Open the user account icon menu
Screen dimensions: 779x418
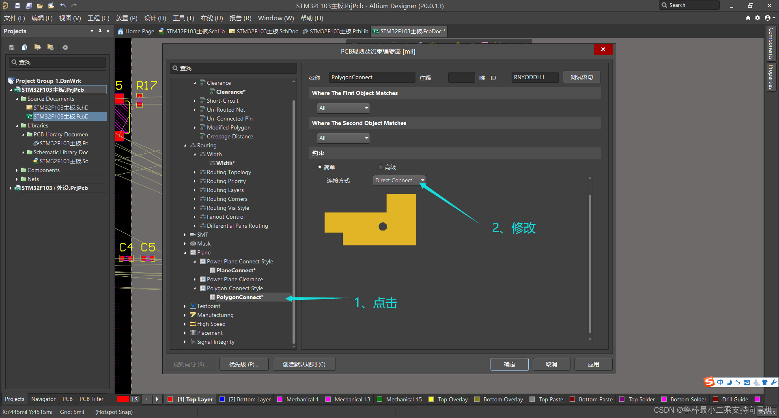coord(770,18)
